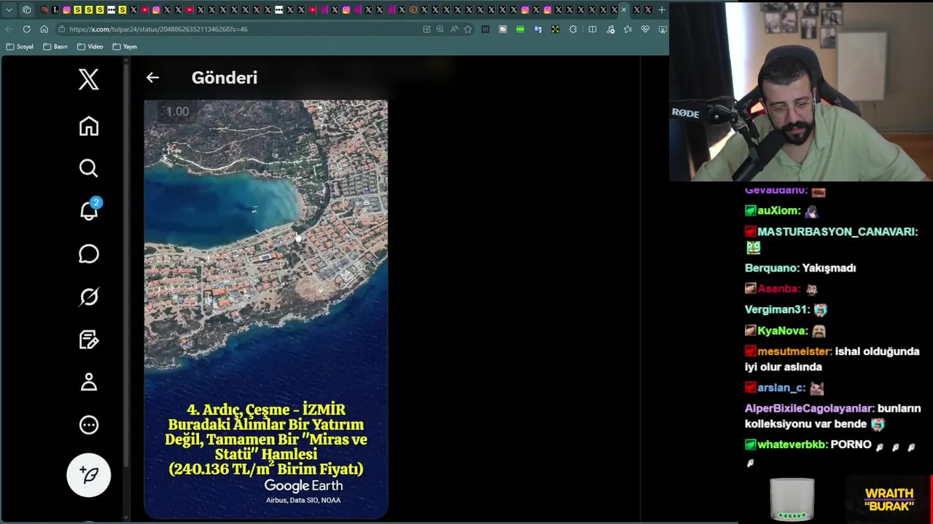Click the X logo in sidebar
Screen dimensions: 933x524
[89, 79]
